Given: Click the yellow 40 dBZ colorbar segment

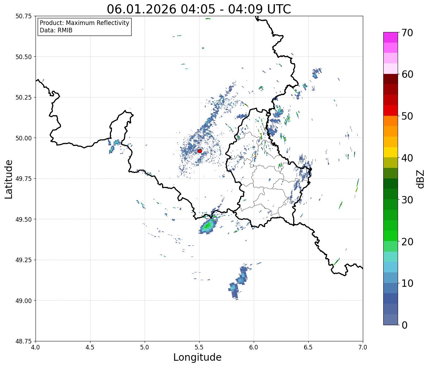Looking at the screenshot, I should pyautogui.click(x=390, y=152).
